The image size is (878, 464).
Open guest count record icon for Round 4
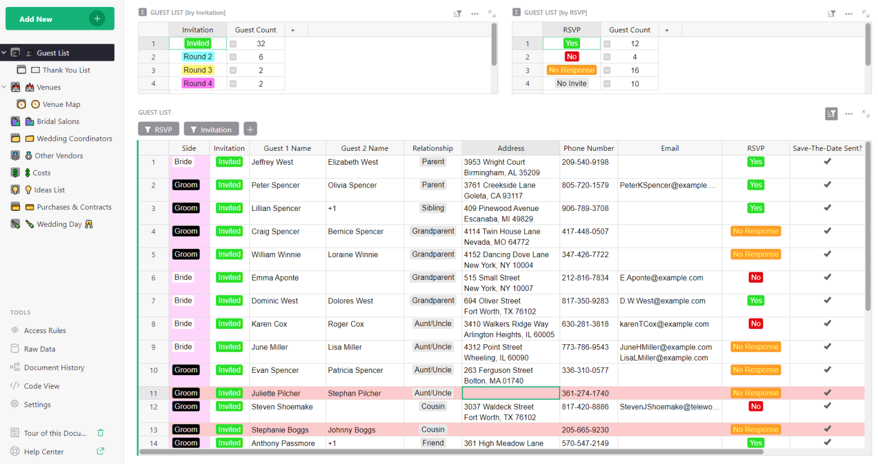click(x=233, y=84)
